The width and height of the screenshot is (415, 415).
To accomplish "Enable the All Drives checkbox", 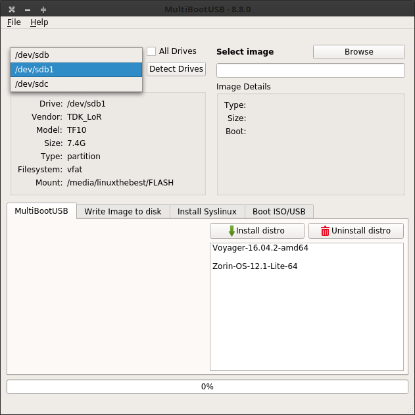I will [151, 51].
